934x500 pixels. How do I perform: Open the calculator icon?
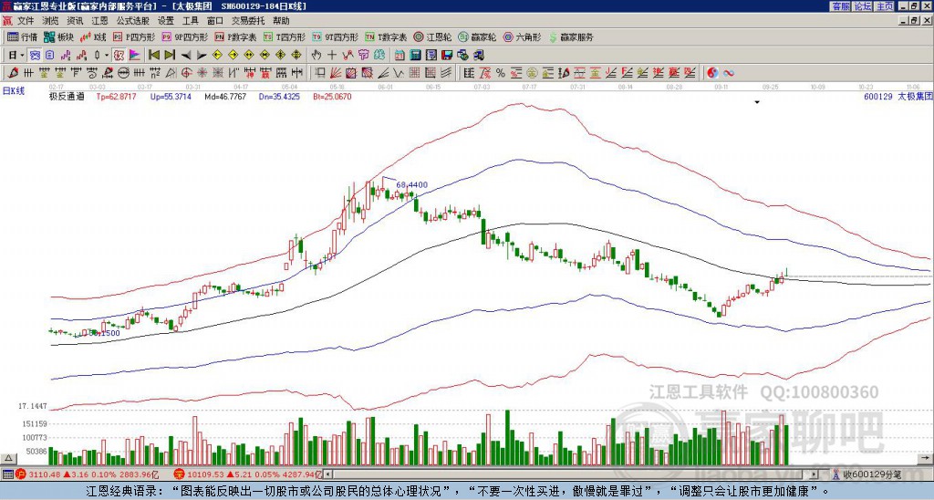[416, 55]
